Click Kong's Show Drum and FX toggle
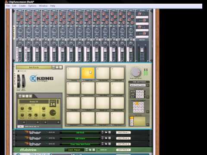This screenshot has width=207, height=155. [x=20, y=127]
